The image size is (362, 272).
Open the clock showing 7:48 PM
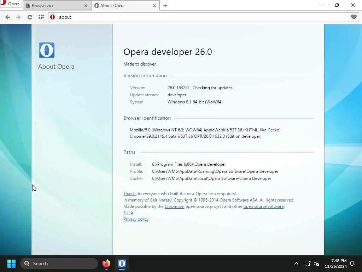pos(336,263)
